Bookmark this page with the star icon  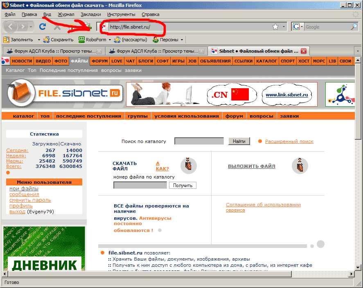tap(275, 27)
